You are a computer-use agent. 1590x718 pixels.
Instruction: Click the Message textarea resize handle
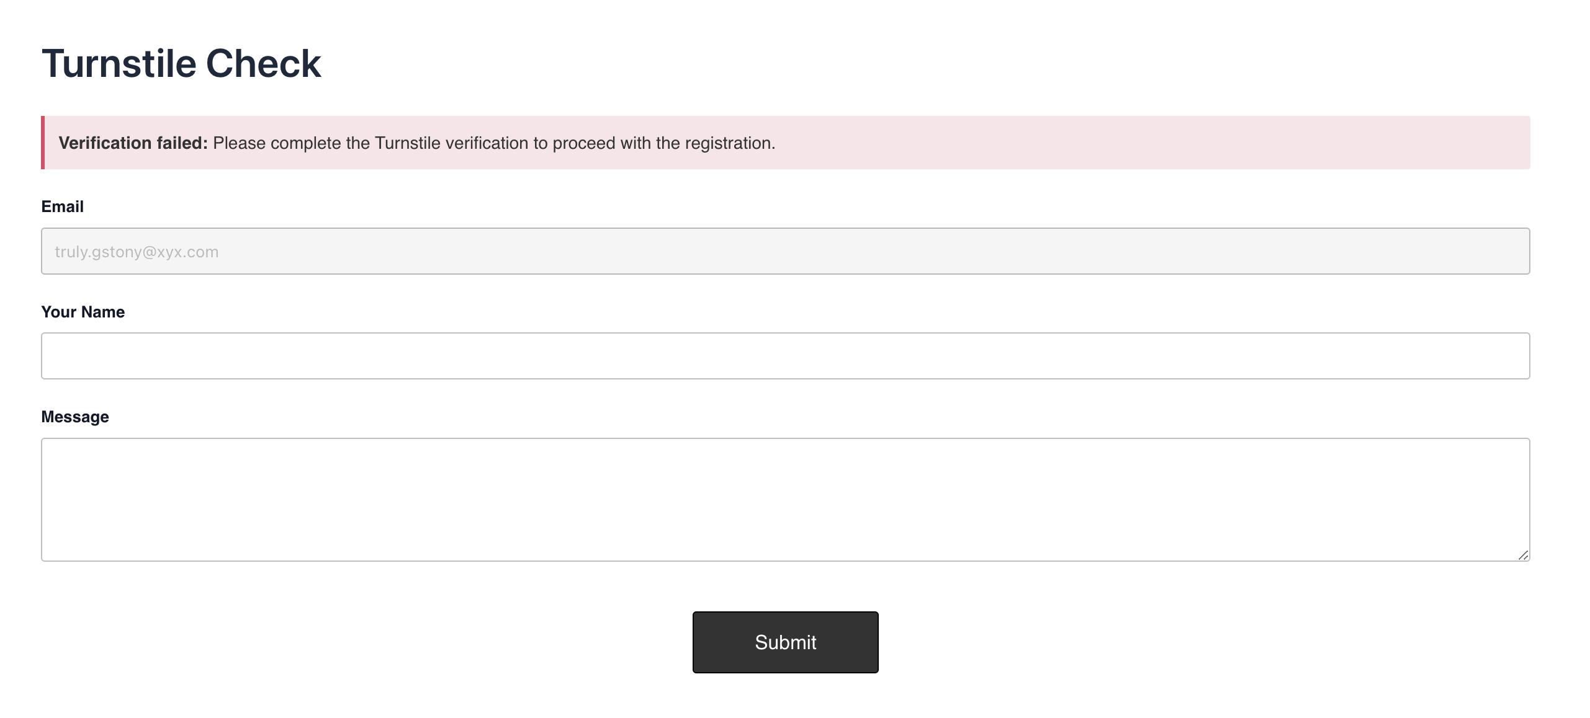1523,555
